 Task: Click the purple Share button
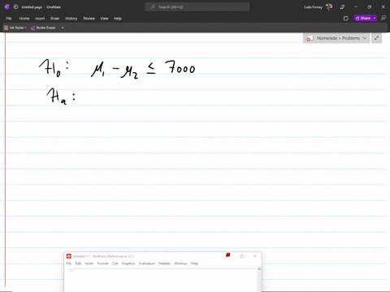(x=363, y=18)
